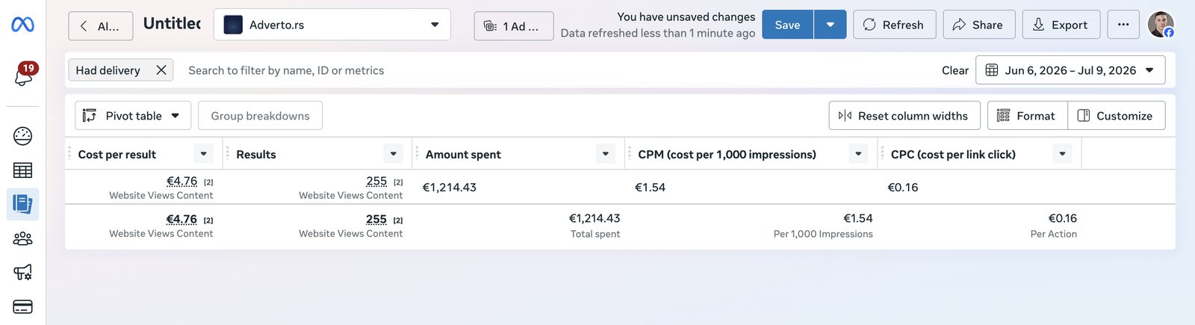Screen dimensions: 1195x325
Task: Click €1,214.43 amount in first data row
Action: coord(450,188)
